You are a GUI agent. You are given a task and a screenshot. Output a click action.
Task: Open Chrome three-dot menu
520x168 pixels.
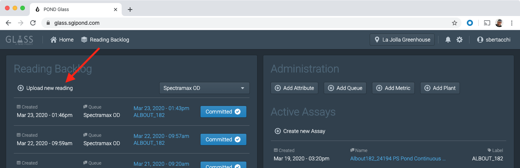coord(512,23)
